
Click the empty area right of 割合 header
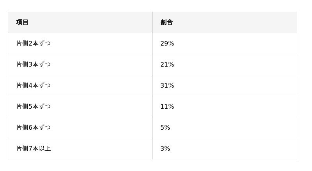point(235,22)
